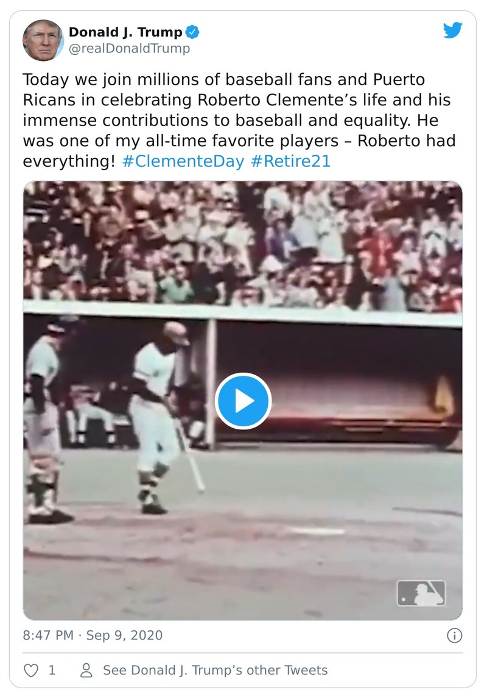Open the #ClementeDay hashtag
Screen dimensions: 487x698
pos(183,161)
